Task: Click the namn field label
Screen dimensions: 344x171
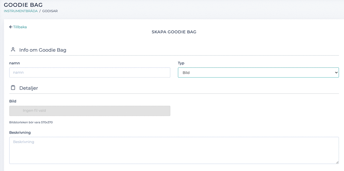Action: point(15,63)
